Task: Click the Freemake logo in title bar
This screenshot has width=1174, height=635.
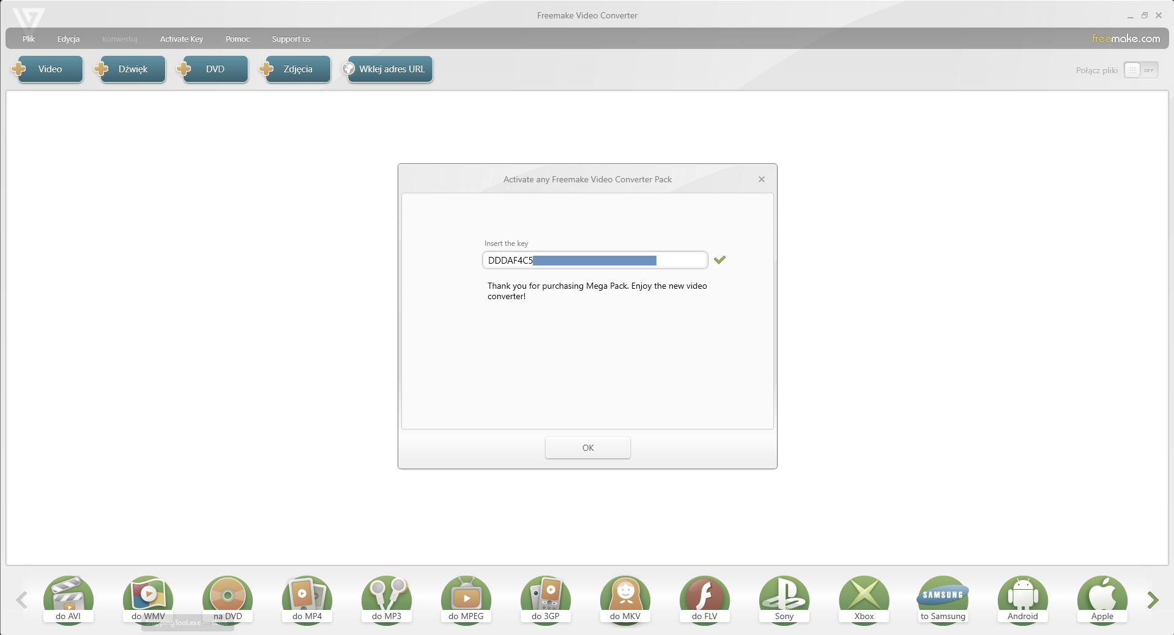Action: coord(29,20)
